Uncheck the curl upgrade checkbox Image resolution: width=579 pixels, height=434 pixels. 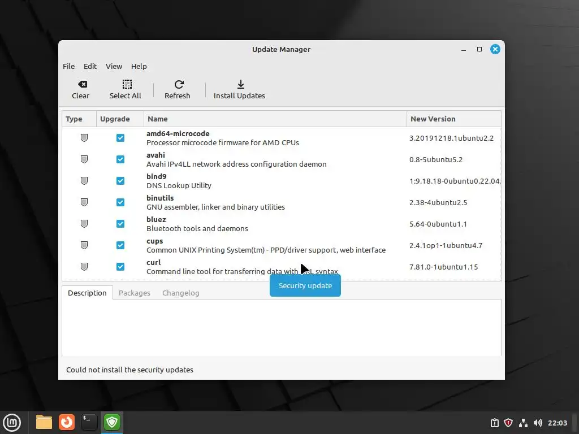120,267
